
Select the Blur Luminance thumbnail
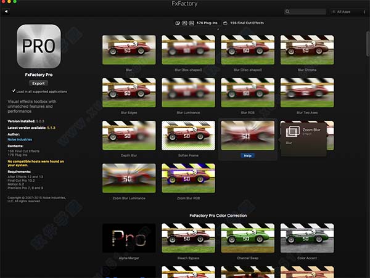[x=188, y=92]
